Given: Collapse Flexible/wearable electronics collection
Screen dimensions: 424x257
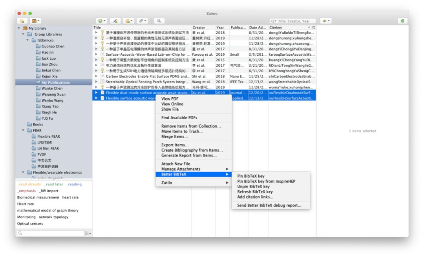Looking at the screenshot, I should pyautogui.click(x=23, y=172).
